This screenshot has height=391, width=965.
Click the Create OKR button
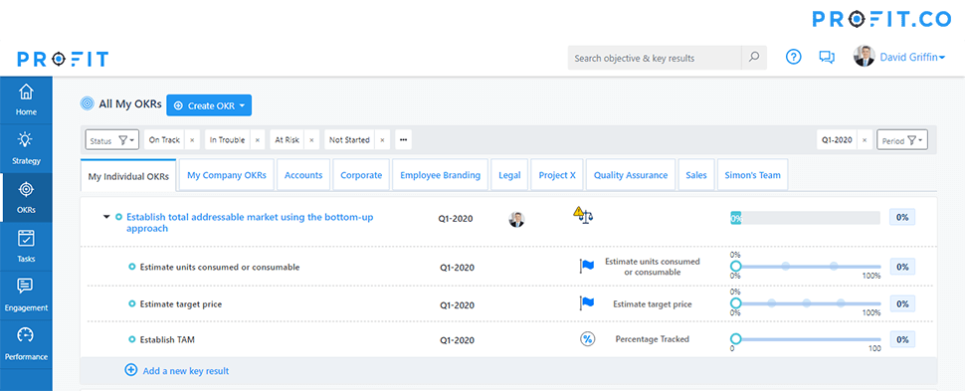209,105
